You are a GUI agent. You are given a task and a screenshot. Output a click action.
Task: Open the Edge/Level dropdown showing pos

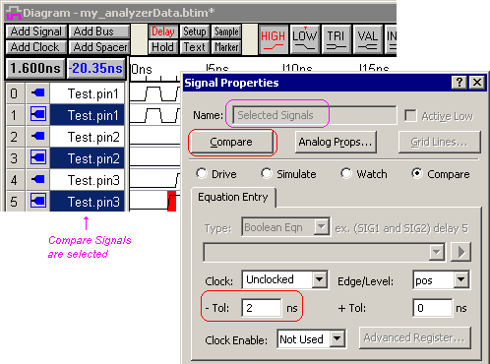[461, 279]
